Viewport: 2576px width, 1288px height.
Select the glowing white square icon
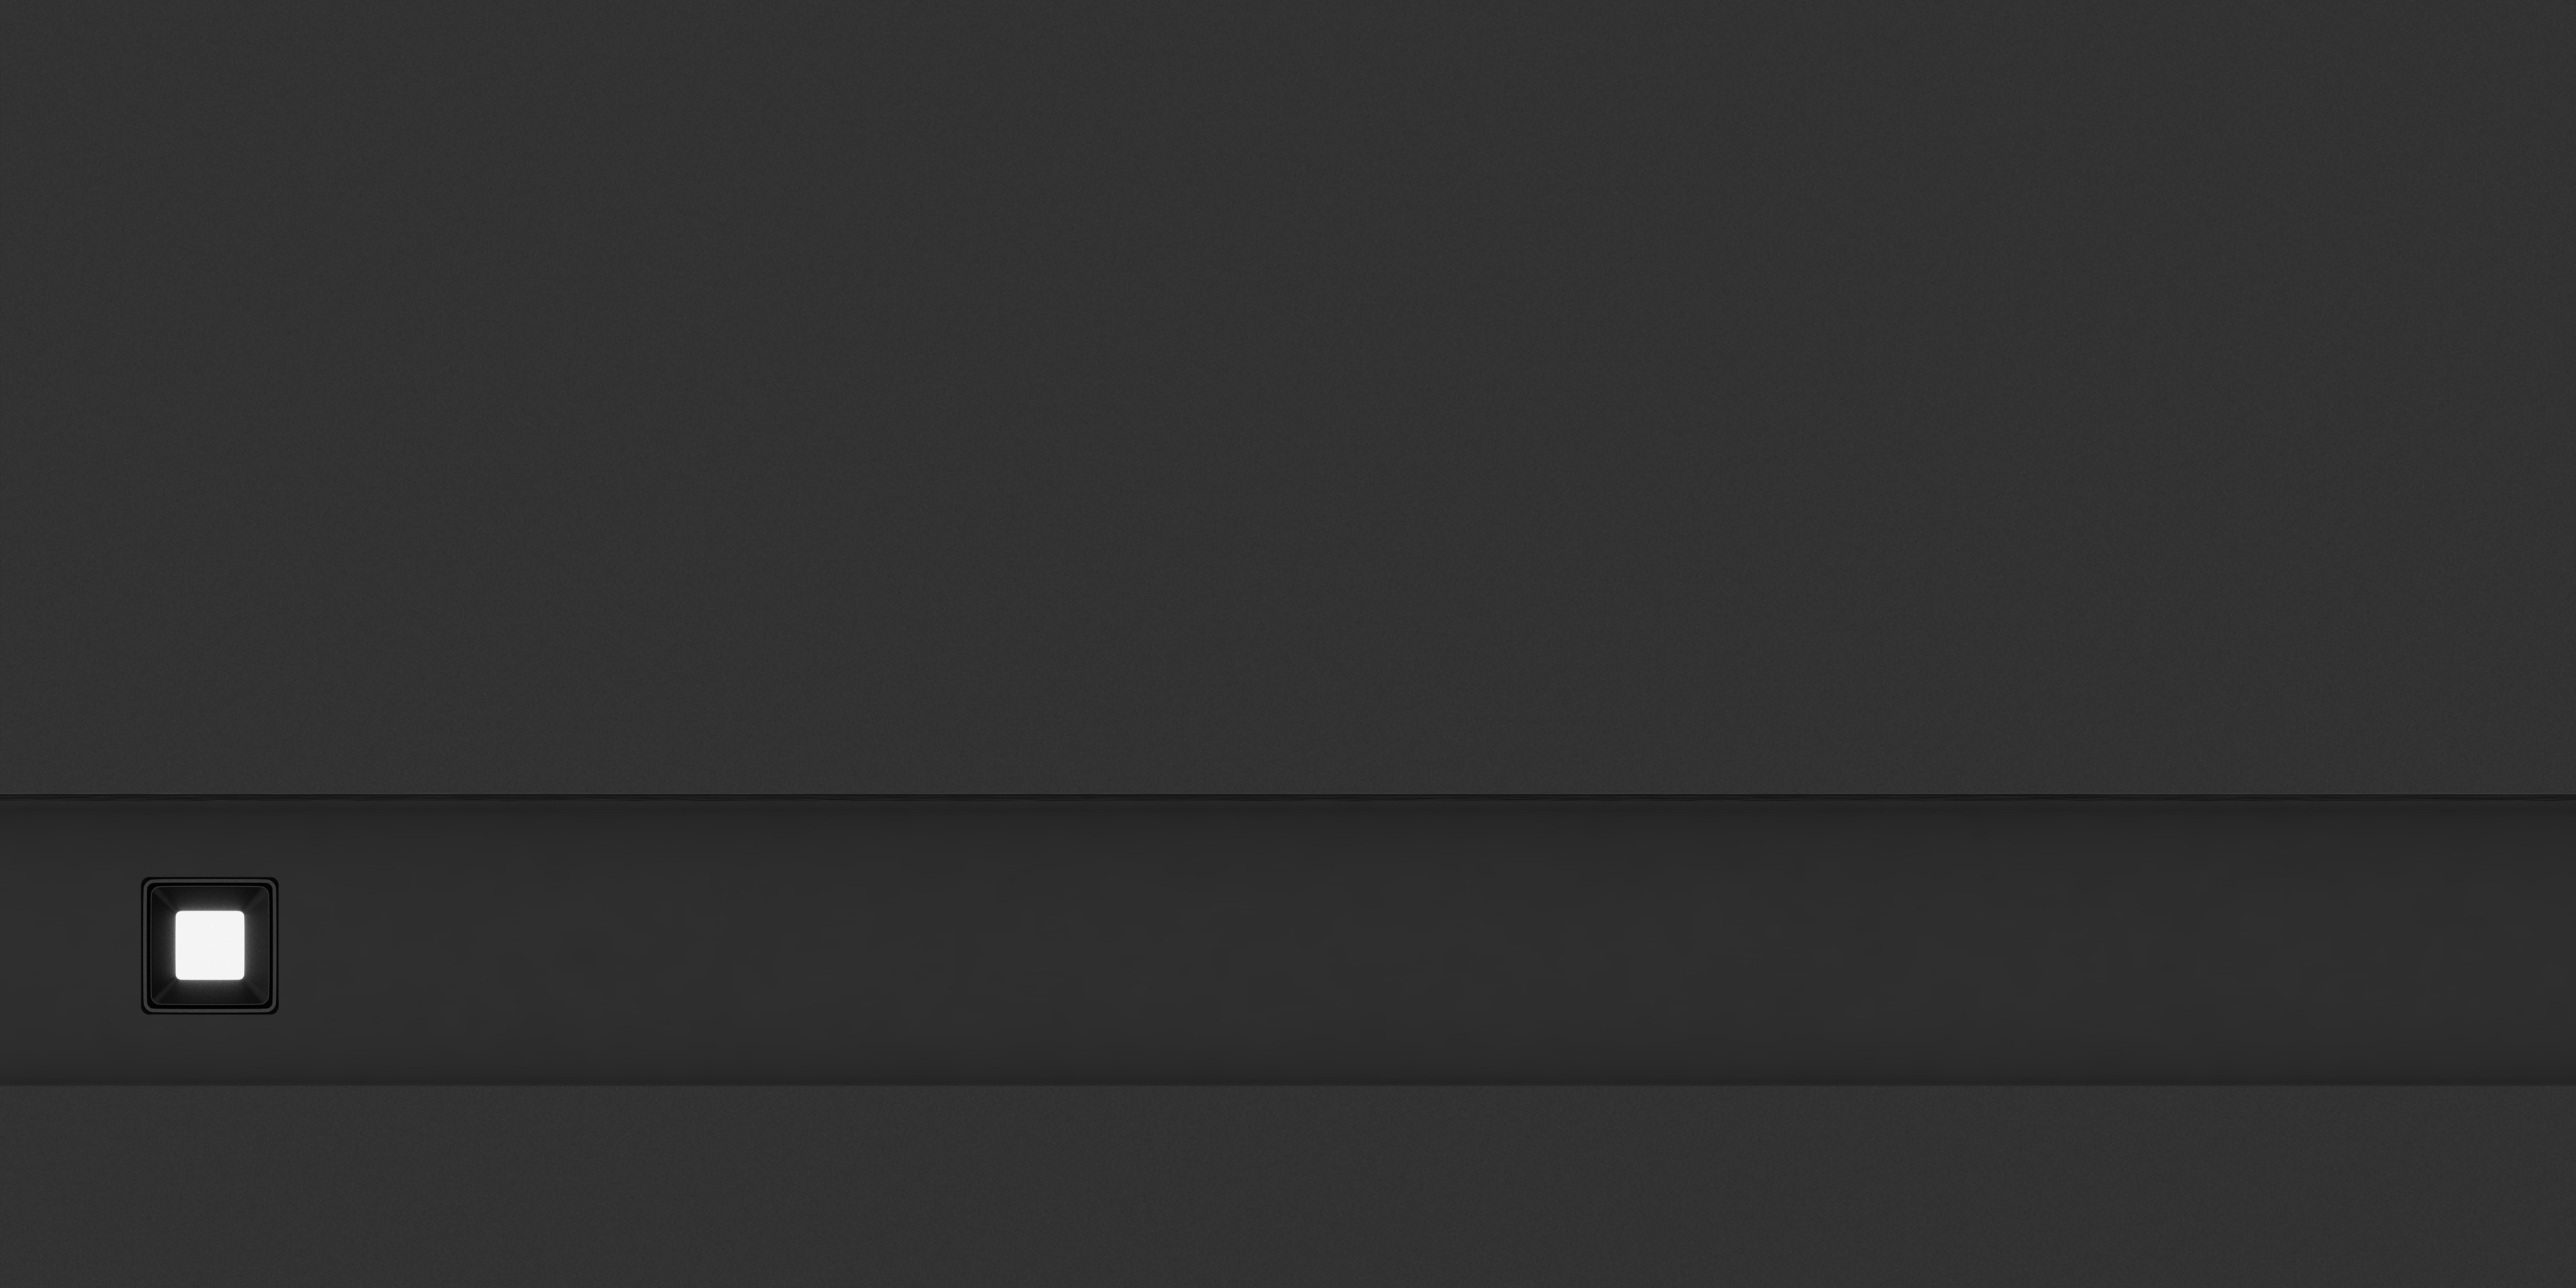pos(210,945)
